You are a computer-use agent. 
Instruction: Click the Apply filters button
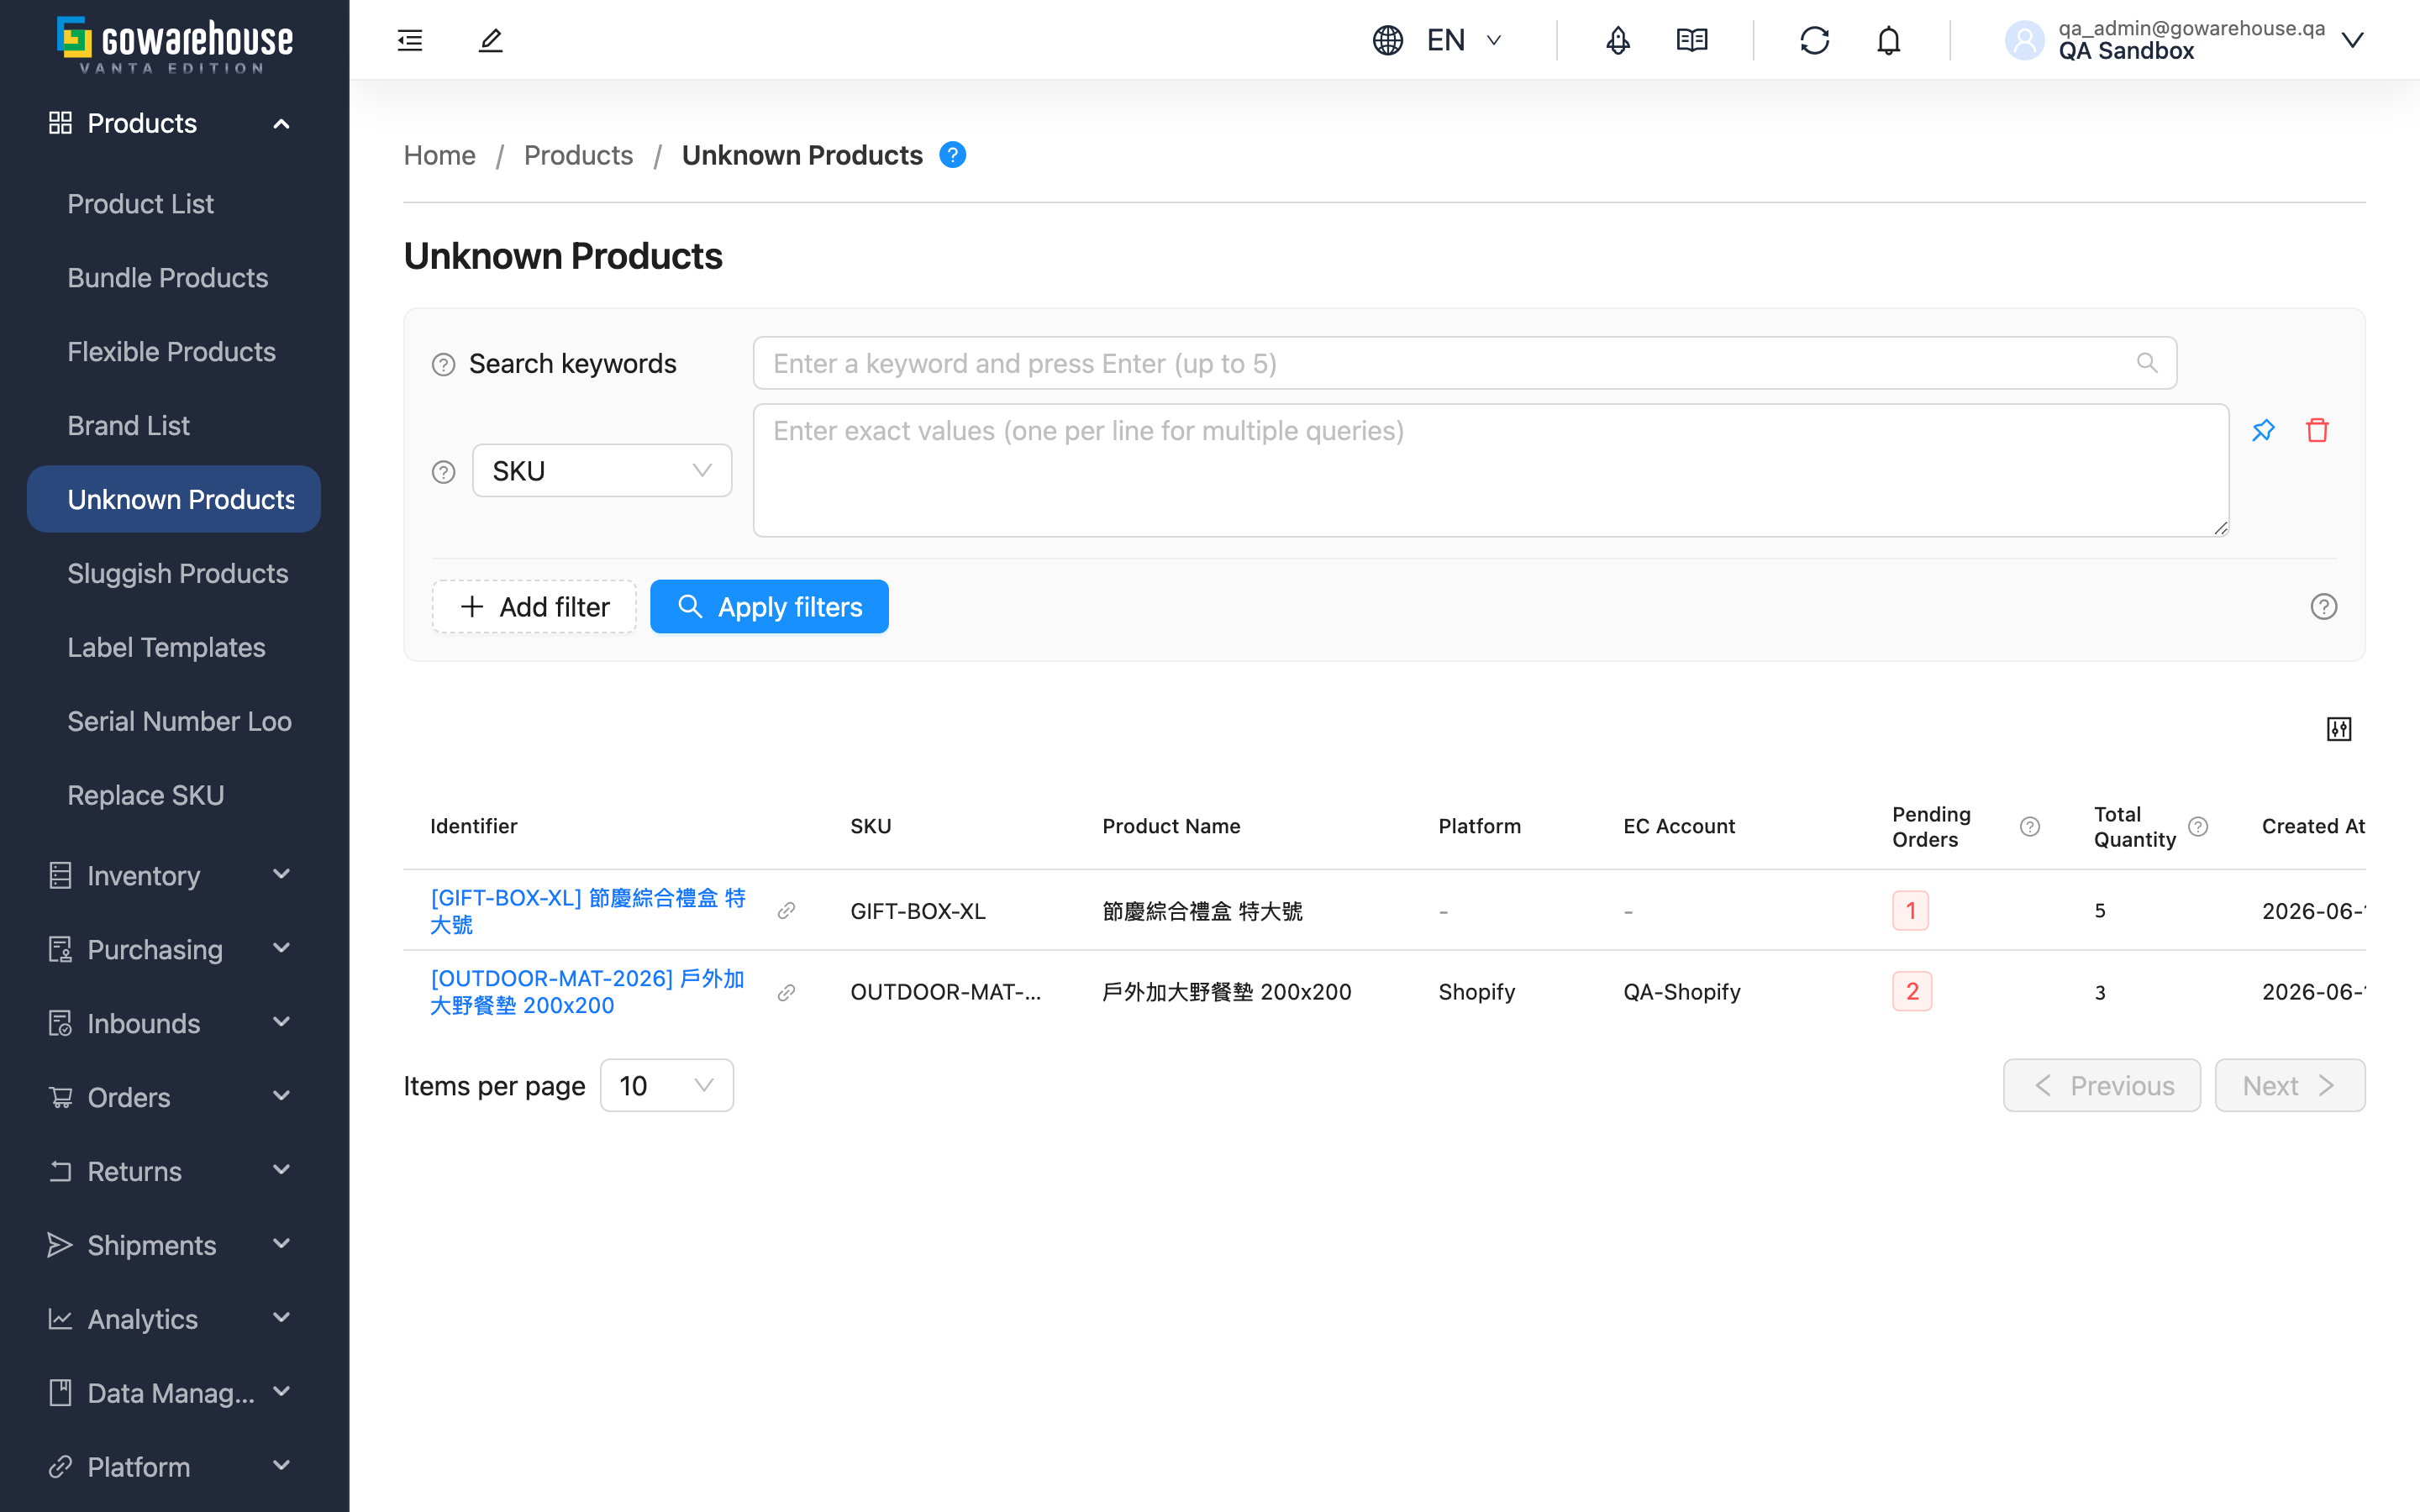pos(769,607)
